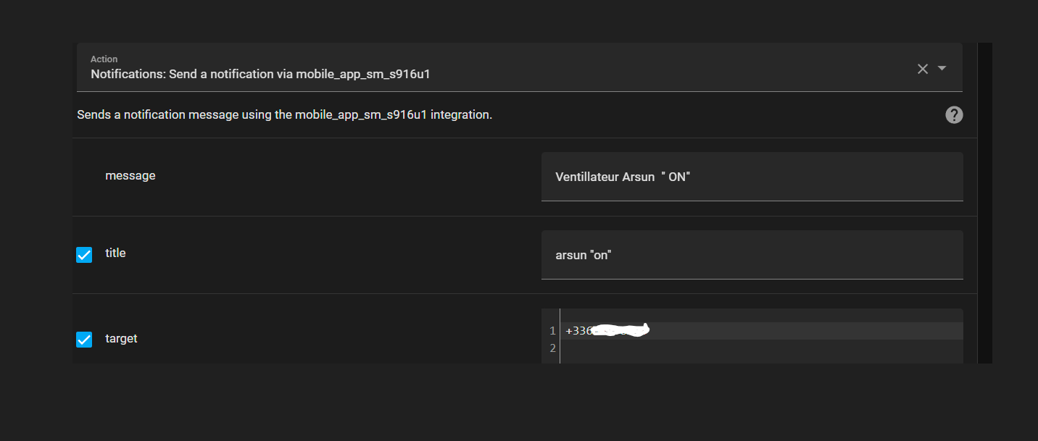Click the small Action caption label
1038x441 pixels.
(104, 59)
